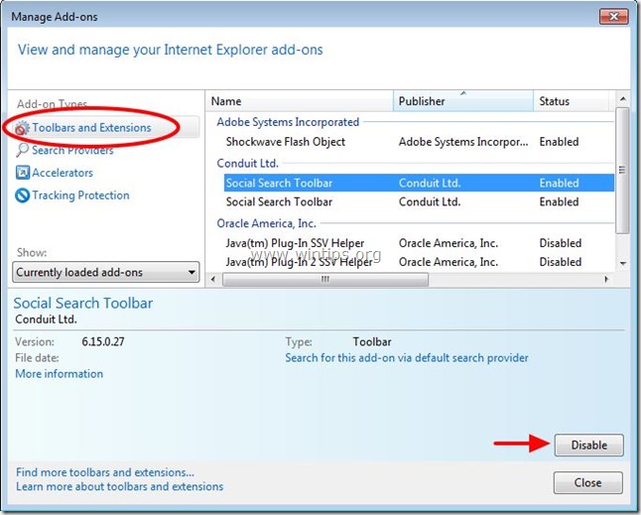Select the Toolbars and Extensions gear icon

point(22,128)
